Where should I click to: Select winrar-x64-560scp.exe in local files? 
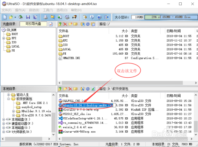[79, 132]
